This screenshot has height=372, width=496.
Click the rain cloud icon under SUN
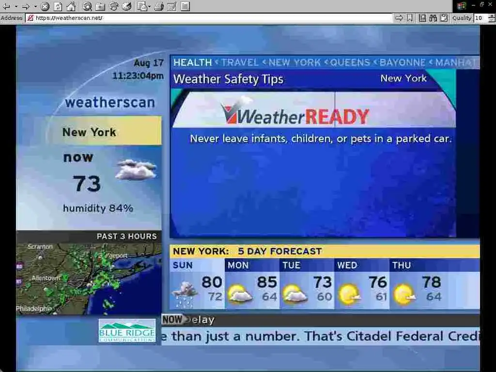click(x=185, y=295)
